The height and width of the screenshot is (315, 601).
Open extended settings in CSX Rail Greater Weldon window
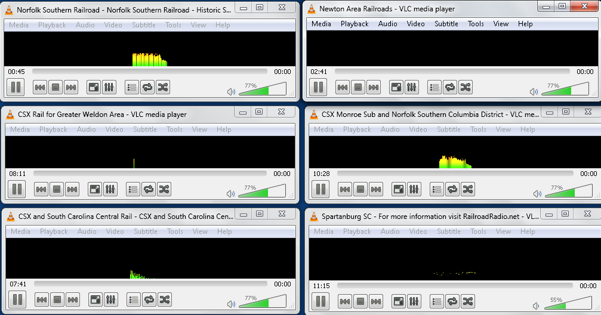[110, 189]
